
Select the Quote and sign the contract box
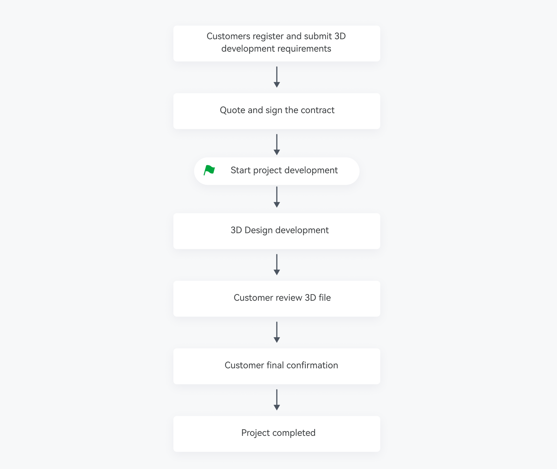click(x=276, y=111)
